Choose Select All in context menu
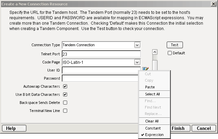 (x=154, y=94)
